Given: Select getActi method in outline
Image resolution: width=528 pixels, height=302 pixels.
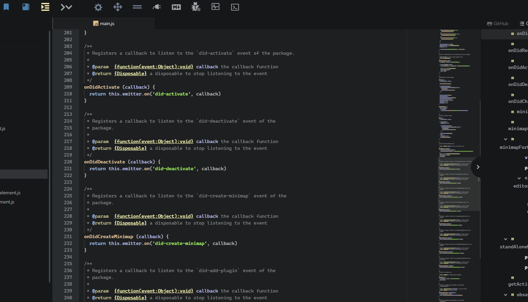Looking at the screenshot, I should click(518, 284).
